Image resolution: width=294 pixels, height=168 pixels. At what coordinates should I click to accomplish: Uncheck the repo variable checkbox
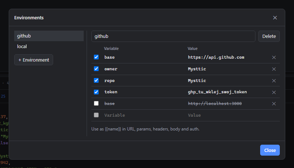(x=96, y=80)
